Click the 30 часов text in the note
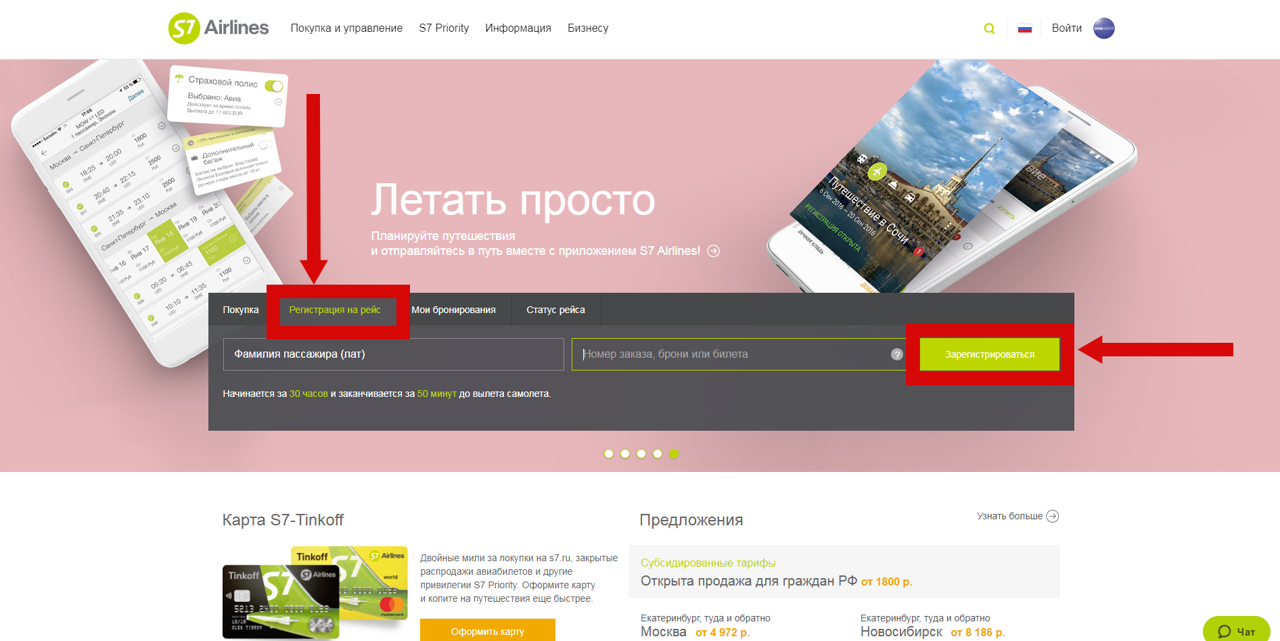Image resolution: width=1280 pixels, height=641 pixels. pyautogui.click(x=308, y=394)
